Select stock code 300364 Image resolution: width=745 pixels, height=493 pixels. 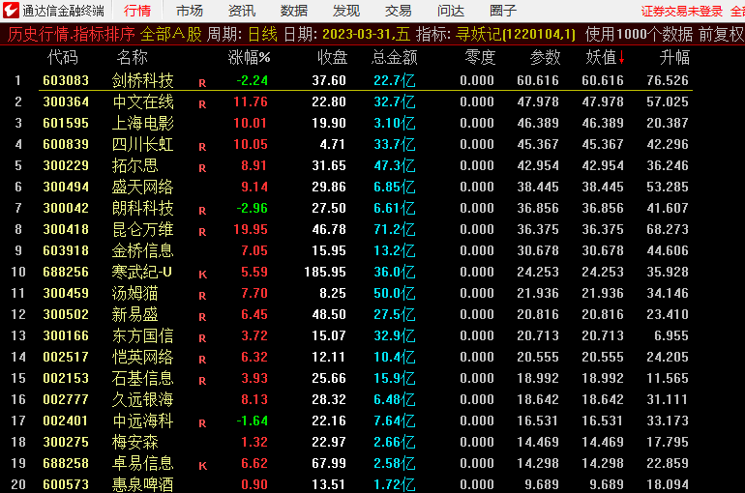click(x=66, y=101)
